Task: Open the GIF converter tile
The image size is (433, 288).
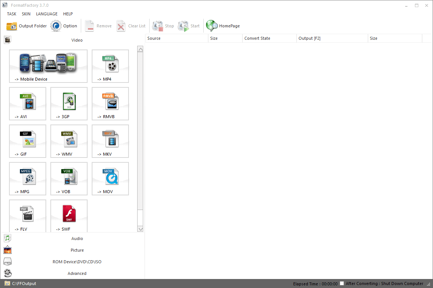Action: (27, 141)
